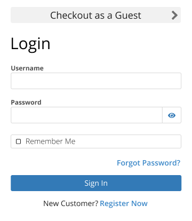Click the Remember Me label text
Image resolution: width=192 pixels, height=221 pixels.
(51, 141)
